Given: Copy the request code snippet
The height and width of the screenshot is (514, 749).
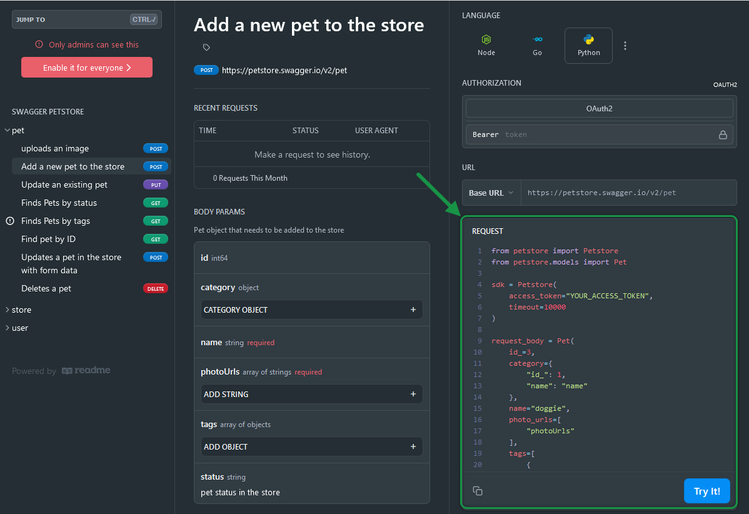Looking at the screenshot, I should click(x=478, y=491).
